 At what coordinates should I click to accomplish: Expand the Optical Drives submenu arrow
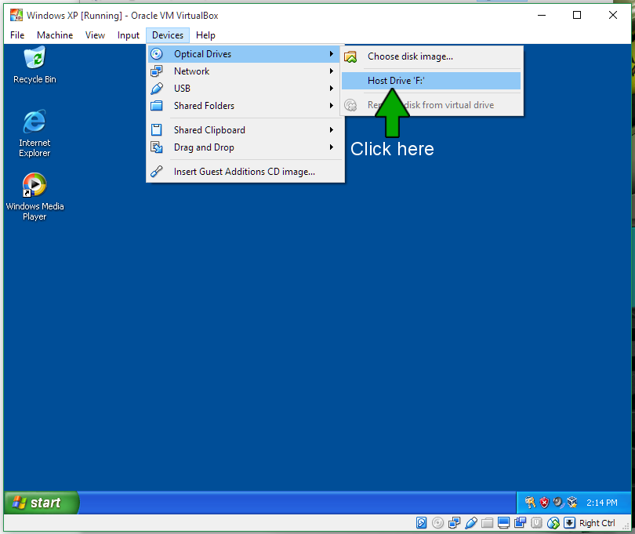[332, 54]
